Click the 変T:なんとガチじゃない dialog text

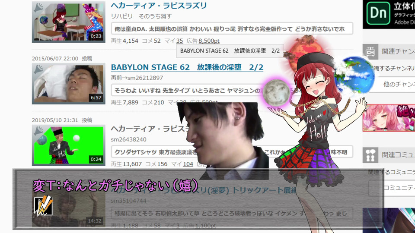point(115,186)
